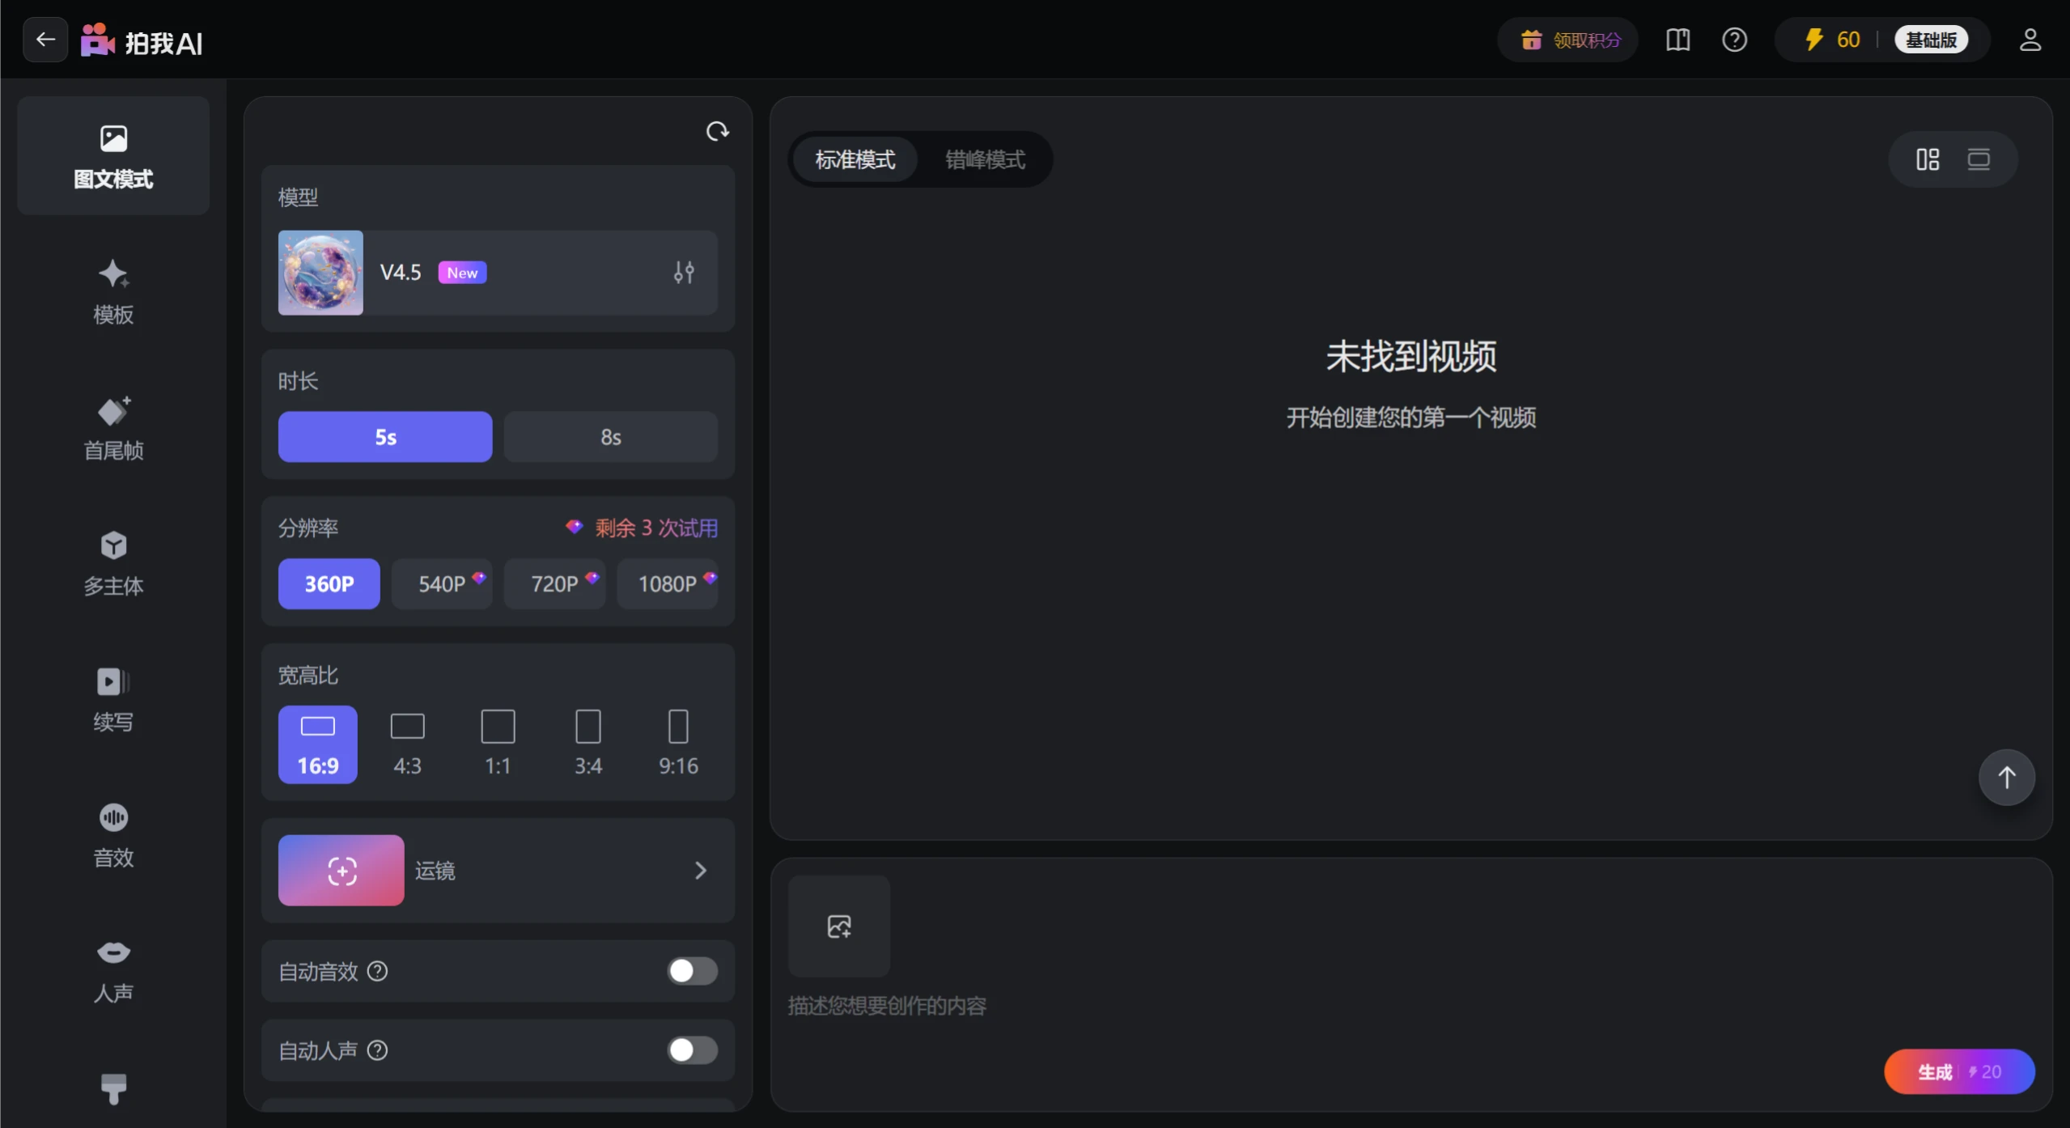The height and width of the screenshot is (1128, 2070).
Task: Open the 音效 sound effects panel
Action: pos(113,834)
